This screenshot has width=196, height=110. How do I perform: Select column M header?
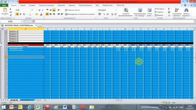coord(125,29)
